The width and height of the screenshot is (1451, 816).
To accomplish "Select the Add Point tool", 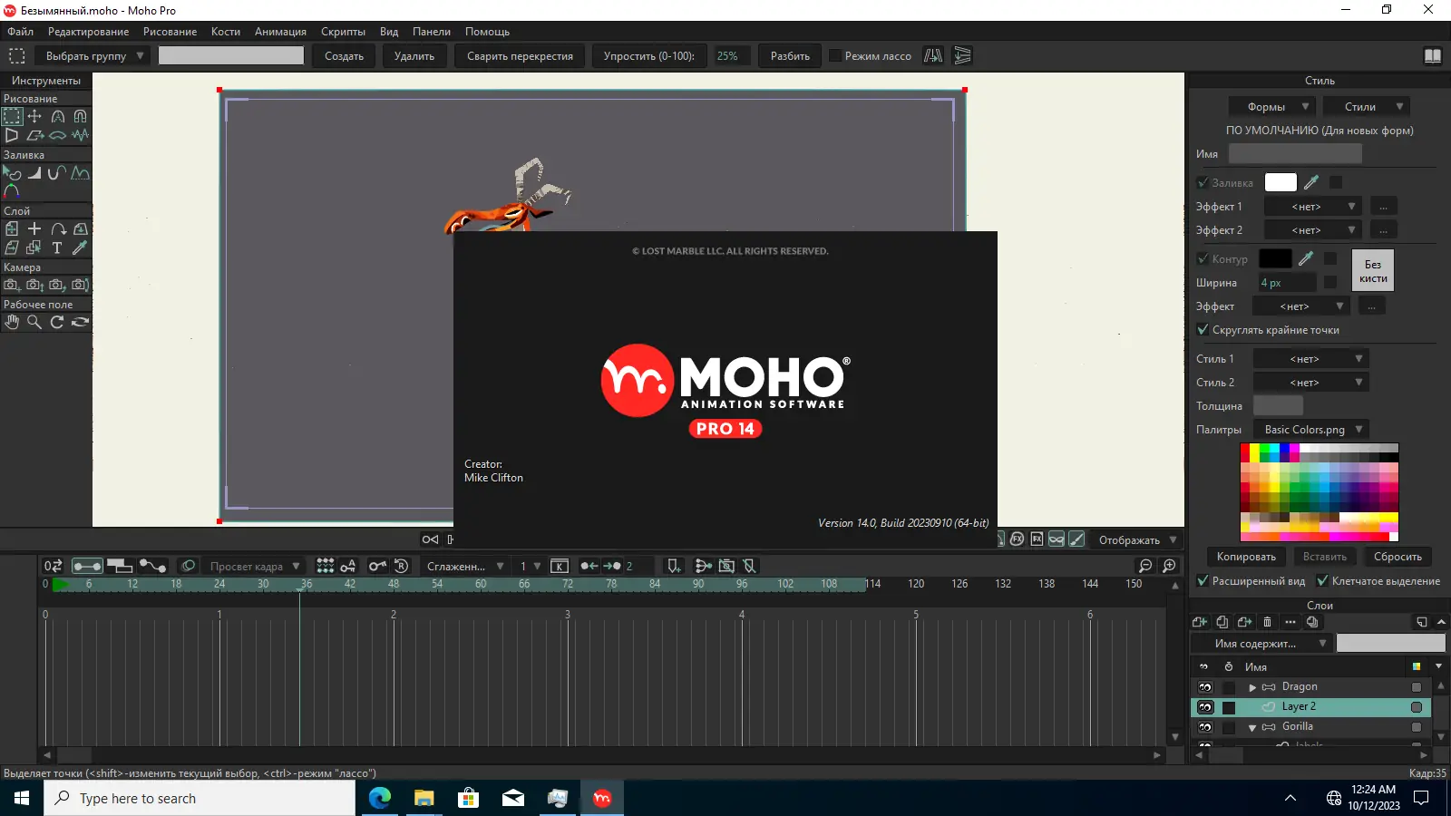I will pos(58,116).
